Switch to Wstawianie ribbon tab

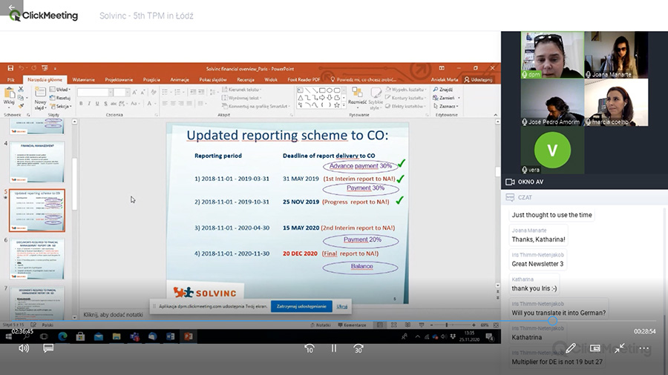coord(83,79)
